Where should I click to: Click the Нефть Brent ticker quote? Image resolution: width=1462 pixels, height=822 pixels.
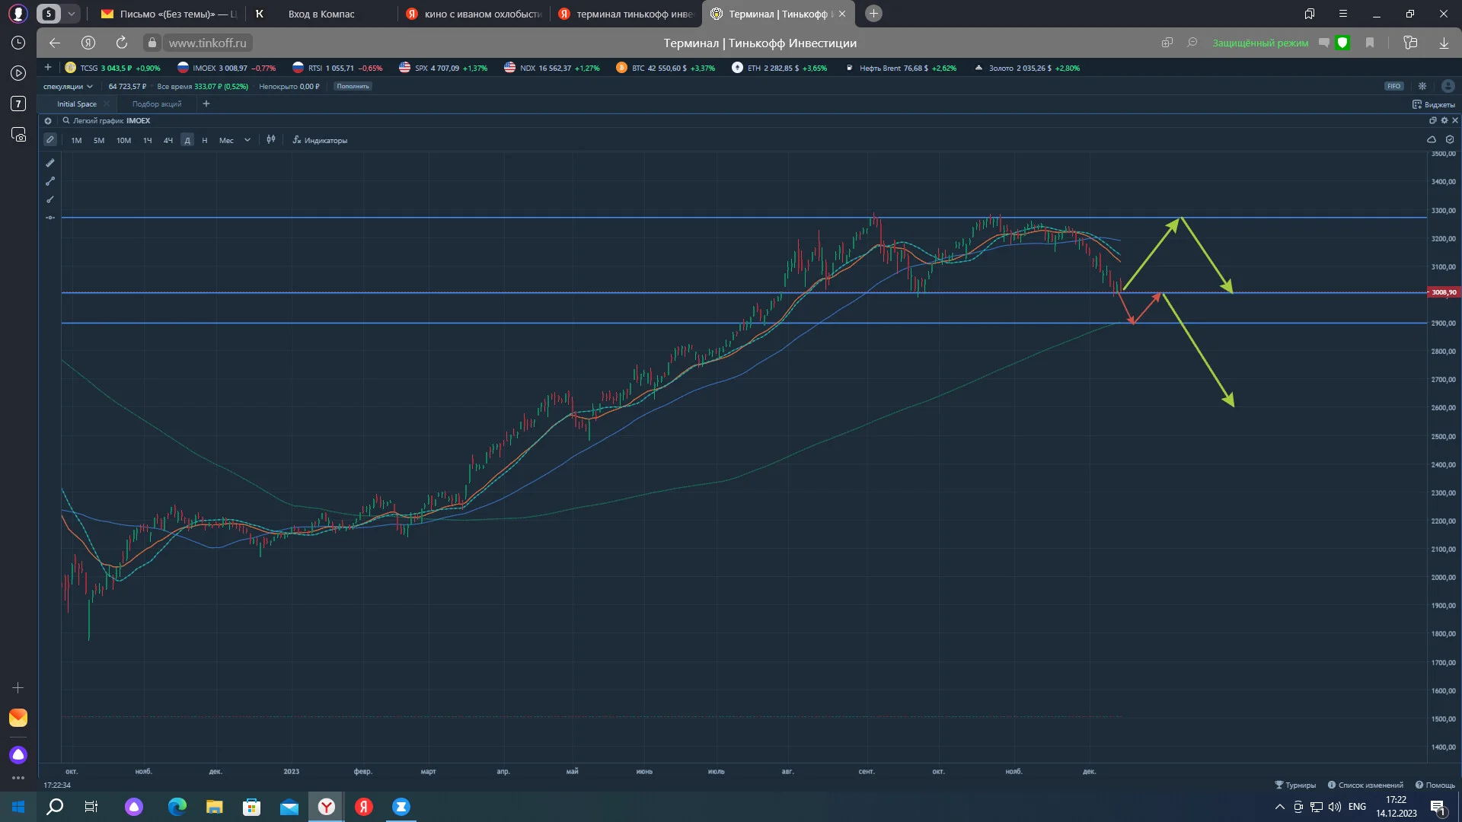tap(901, 68)
